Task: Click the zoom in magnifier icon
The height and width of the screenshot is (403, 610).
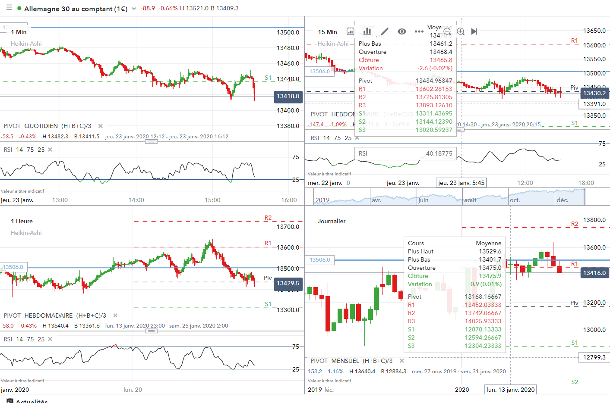Action: [461, 31]
